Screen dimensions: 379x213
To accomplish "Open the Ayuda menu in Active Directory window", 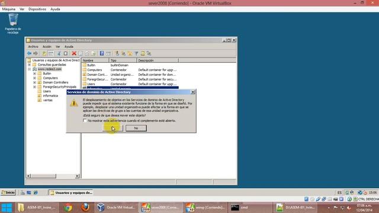I will [69, 47].
